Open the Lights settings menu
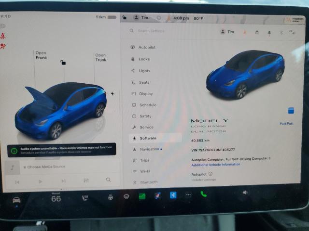309x231 pixels. point(140,71)
